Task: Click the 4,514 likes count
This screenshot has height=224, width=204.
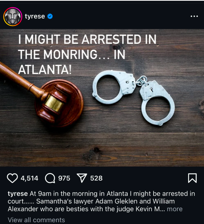Action: (x=29, y=178)
